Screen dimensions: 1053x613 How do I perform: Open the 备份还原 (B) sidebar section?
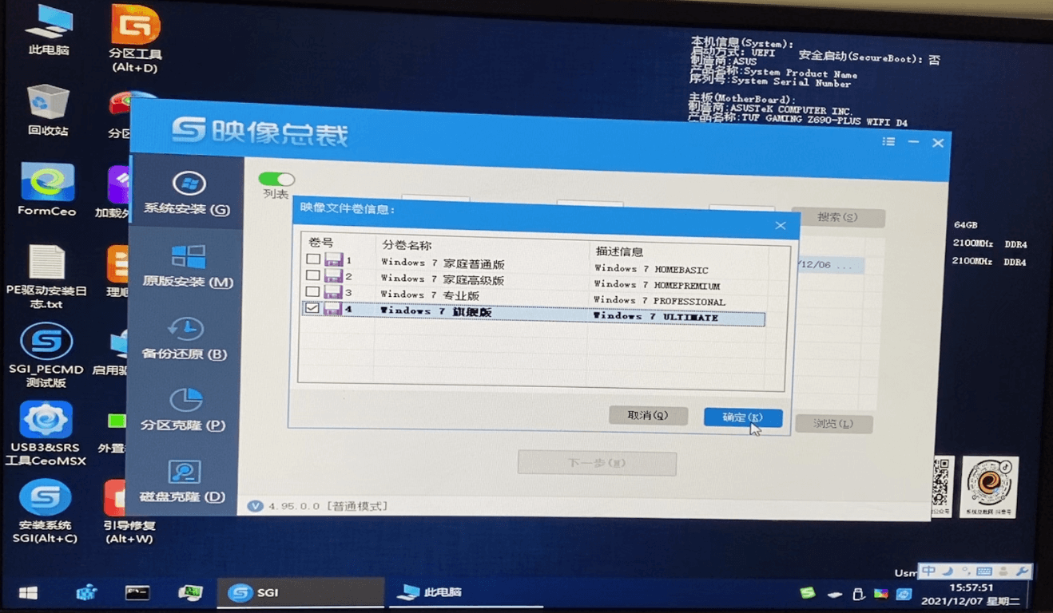185,338
